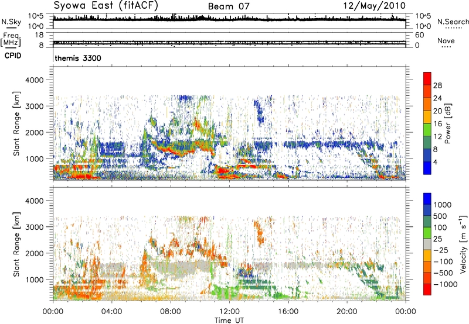Click the 'N.Sky' legend label

[11, 22]
